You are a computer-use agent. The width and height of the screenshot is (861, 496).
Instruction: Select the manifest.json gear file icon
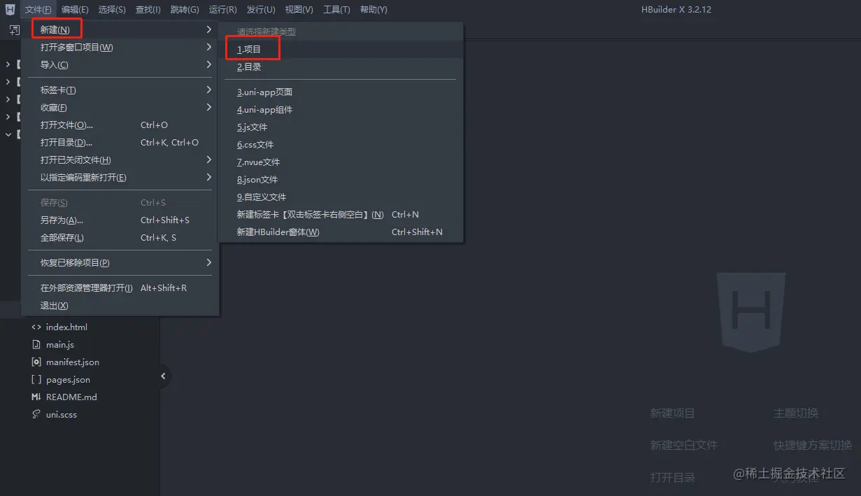click(36, 362)
